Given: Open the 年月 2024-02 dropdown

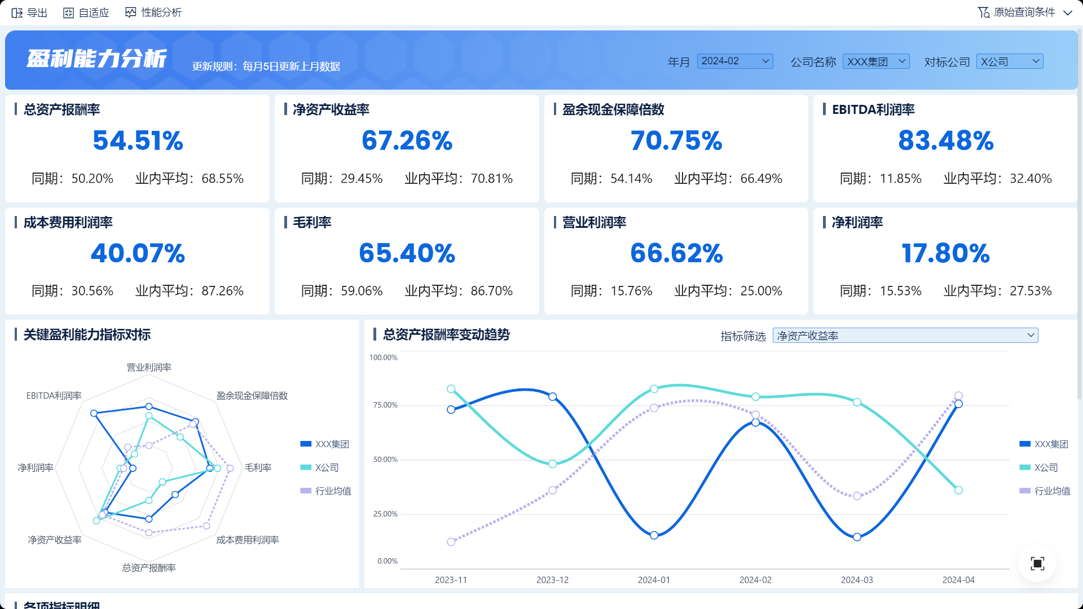Looking at the screenshot, I should click(x=734, y=61).
